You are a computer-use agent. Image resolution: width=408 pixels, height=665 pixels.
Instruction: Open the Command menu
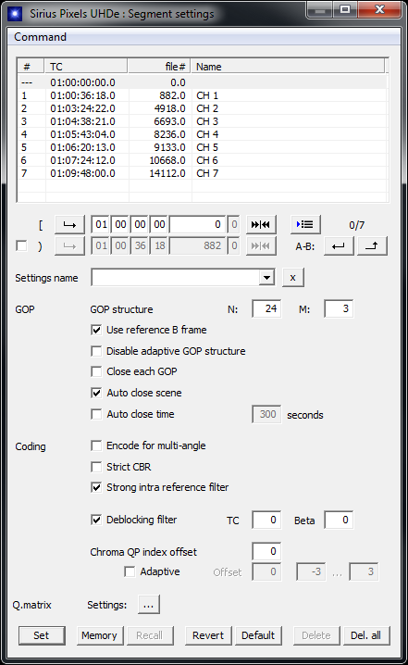tap(41, 37)
